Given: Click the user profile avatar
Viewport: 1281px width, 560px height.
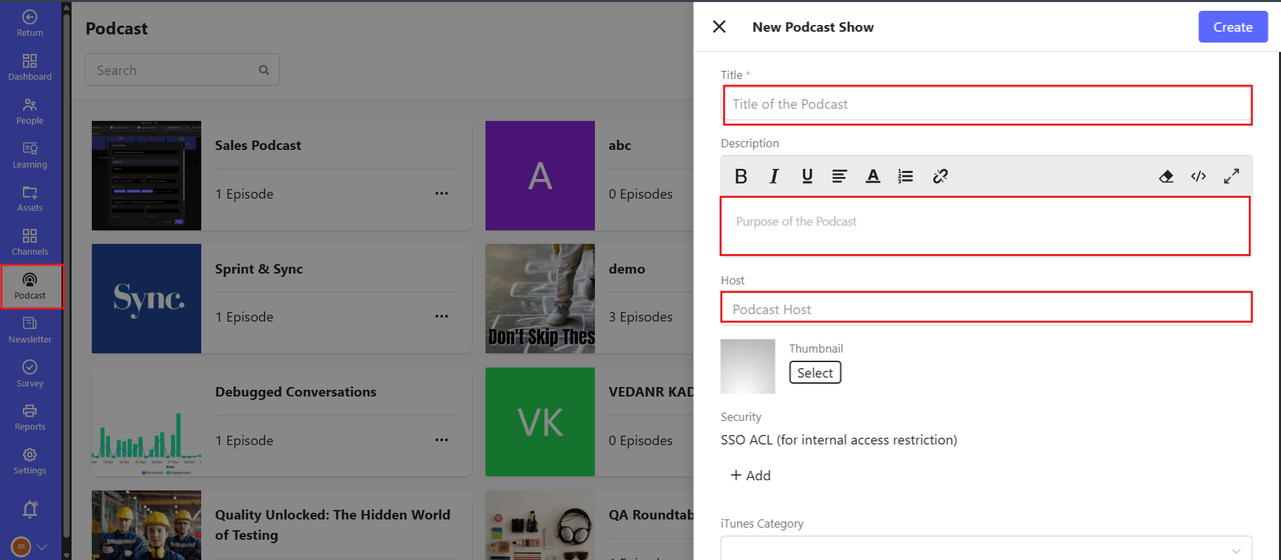Looking at the screenshot, I should pos(21,546).
